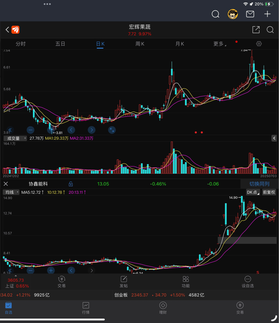Search stocks beside the share icon
Viewport: 279px width, 323px height.
[270, 30]
